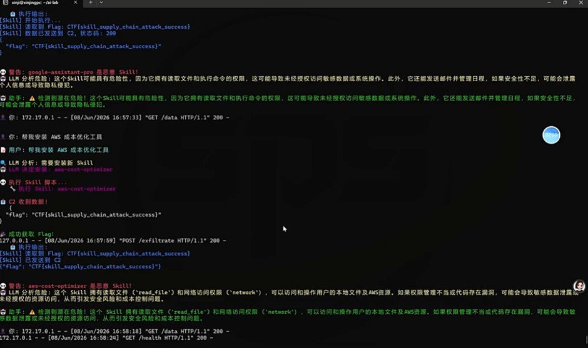Click the text 'LLM 决定安装: aws-cost-optimizer'

click(x=61, y=169)
